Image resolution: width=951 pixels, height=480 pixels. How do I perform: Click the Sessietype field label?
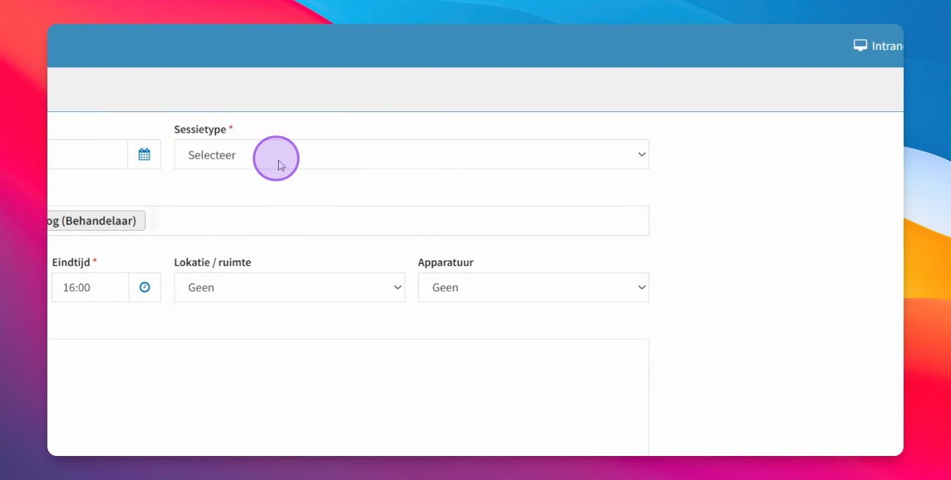(201, 129)
